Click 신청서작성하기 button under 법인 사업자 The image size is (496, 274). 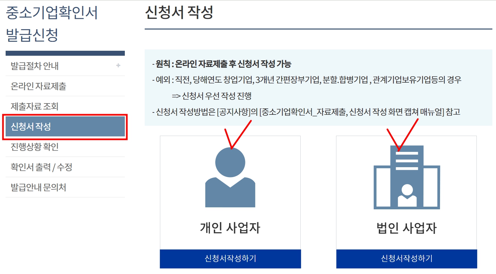point(407,259)
